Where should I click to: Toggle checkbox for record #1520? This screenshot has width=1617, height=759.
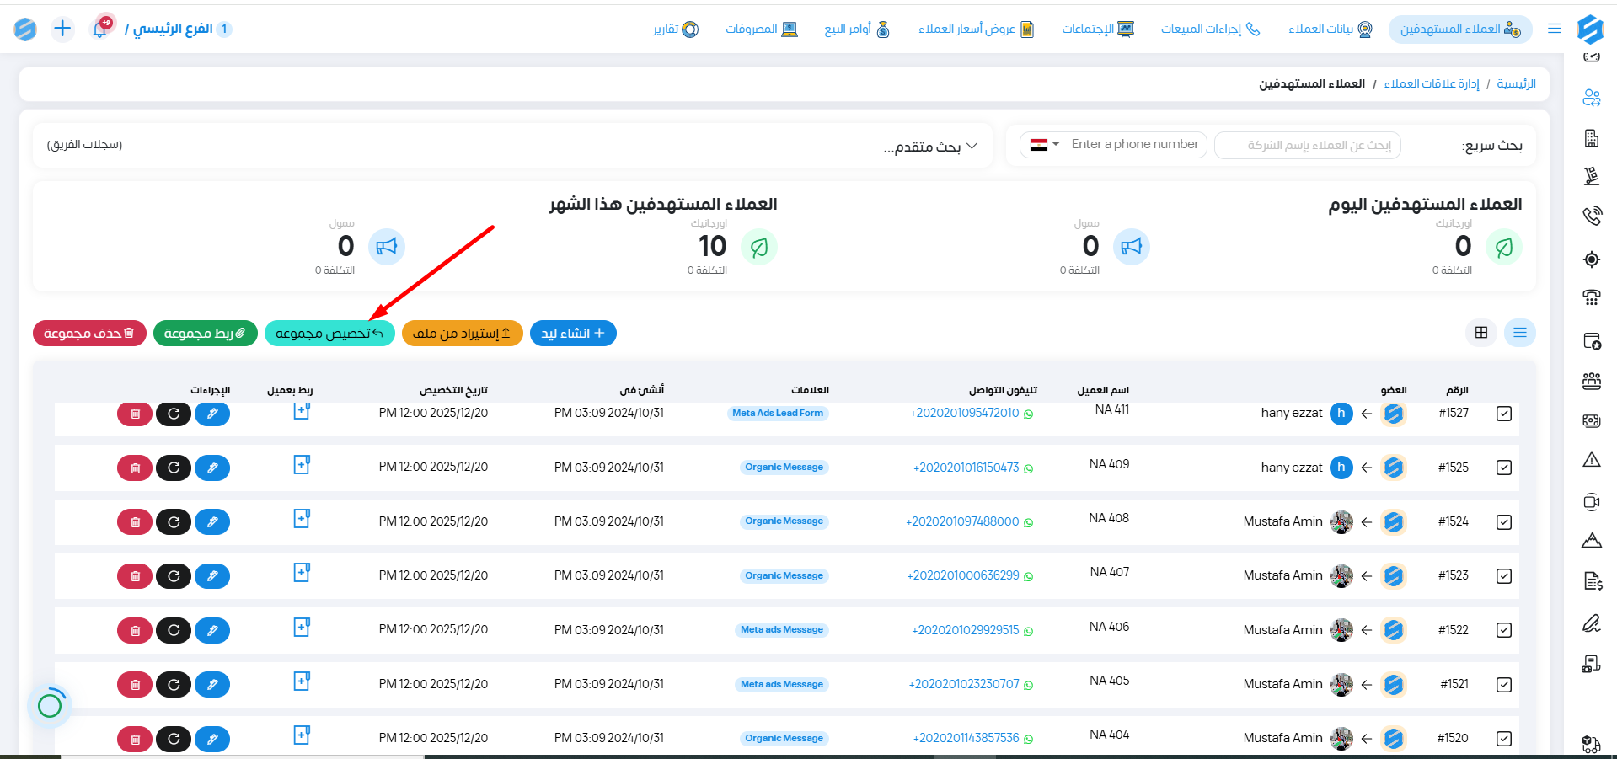click(1504, 739)
